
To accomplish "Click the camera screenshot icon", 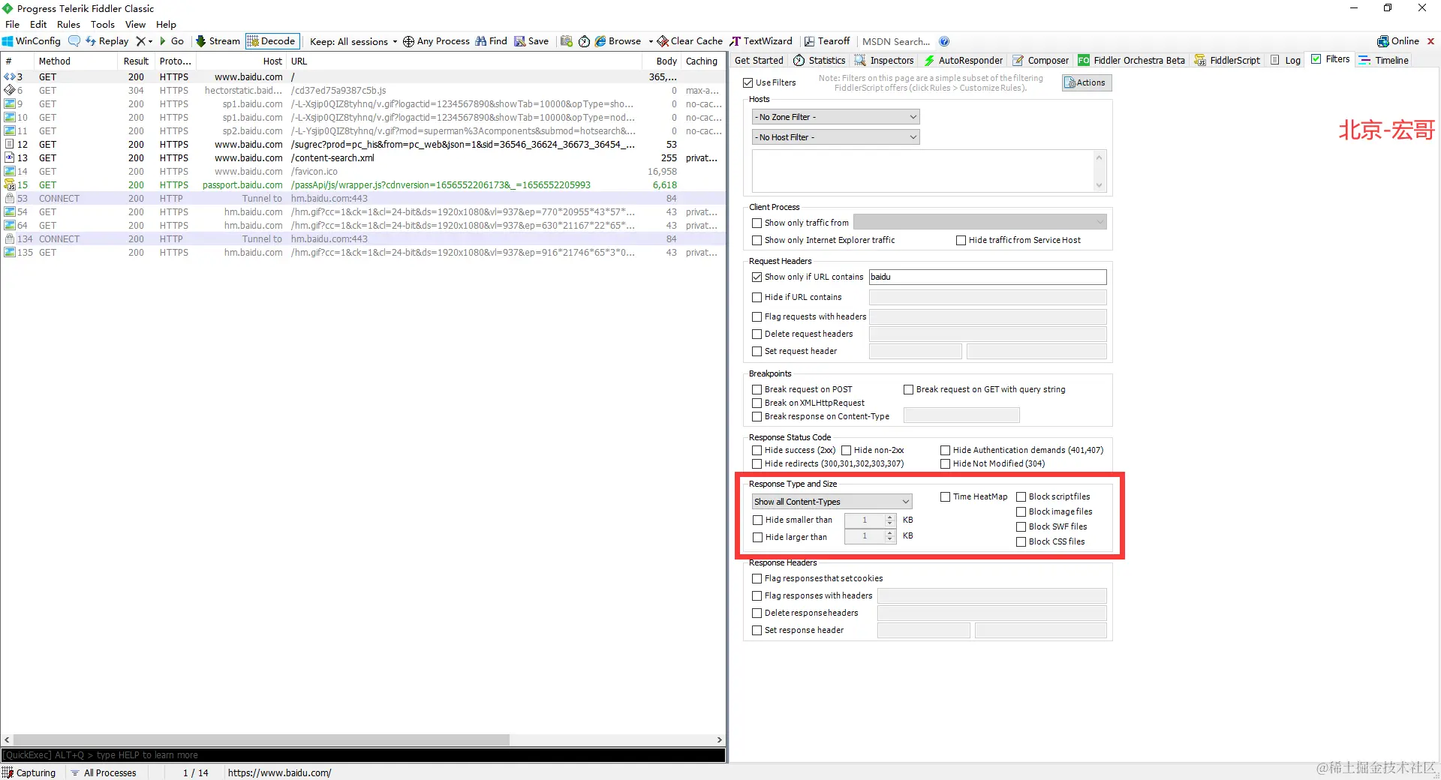I will coord(567,41).
